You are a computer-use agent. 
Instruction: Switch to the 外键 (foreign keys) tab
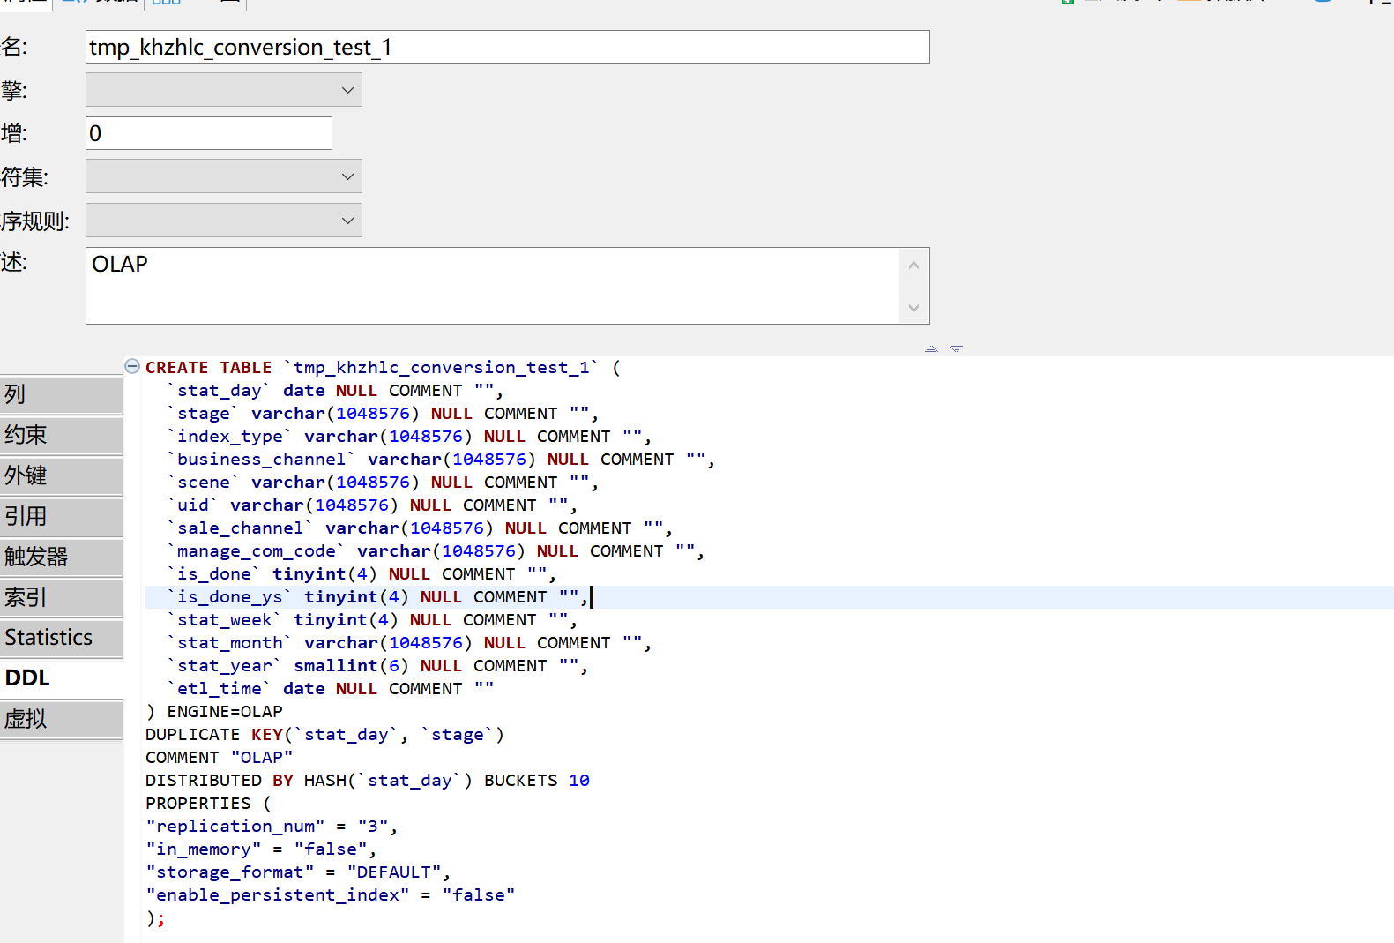click(62, 475)
